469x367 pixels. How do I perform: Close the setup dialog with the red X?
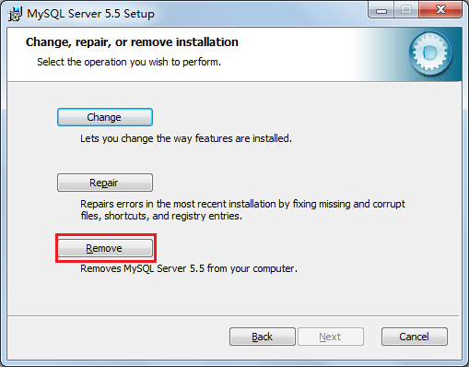440,10
